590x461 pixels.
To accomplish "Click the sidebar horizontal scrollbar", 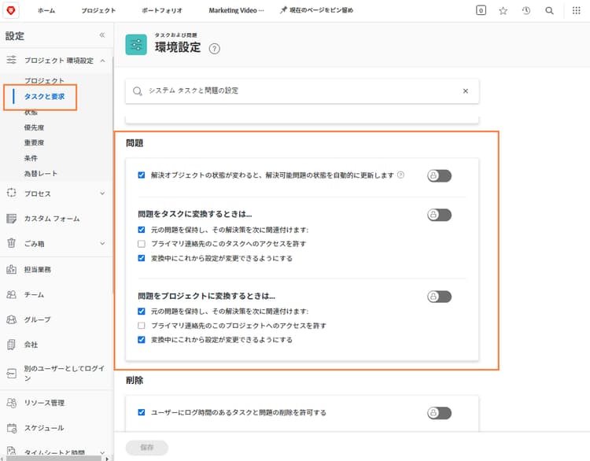I will click(53, 459).
